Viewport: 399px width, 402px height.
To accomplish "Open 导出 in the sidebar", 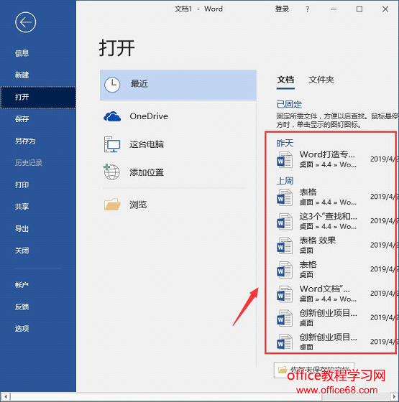I will click(x=22, y=228).
